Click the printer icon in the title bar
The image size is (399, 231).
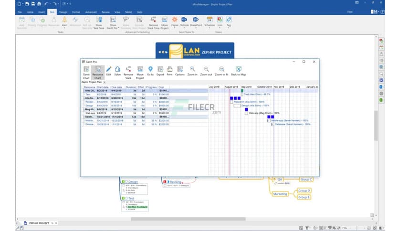(39, 4)
